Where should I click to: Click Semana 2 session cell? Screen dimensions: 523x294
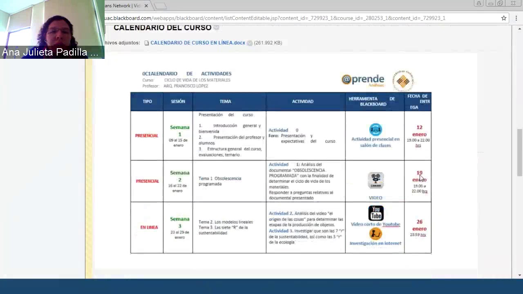coord(178,181)
